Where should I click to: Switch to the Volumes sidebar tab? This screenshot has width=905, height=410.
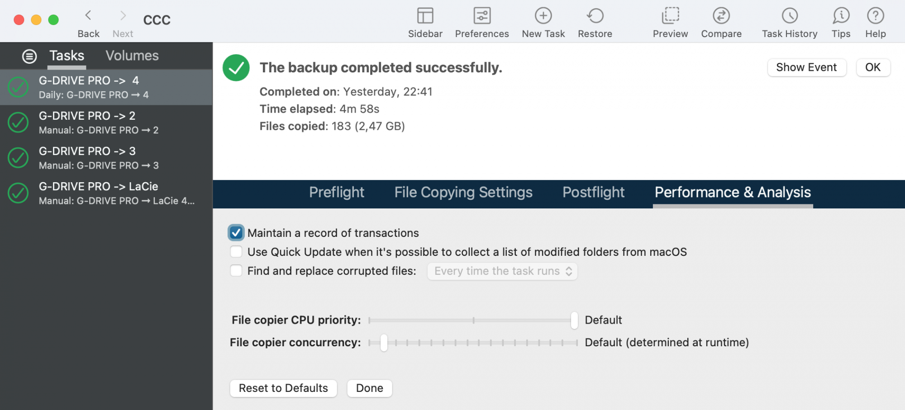(x=132, y=56)
